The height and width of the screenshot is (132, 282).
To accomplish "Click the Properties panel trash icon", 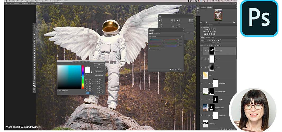I will pos(181,70).
